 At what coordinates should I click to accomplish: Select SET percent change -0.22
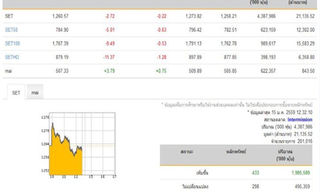(162, 16)
